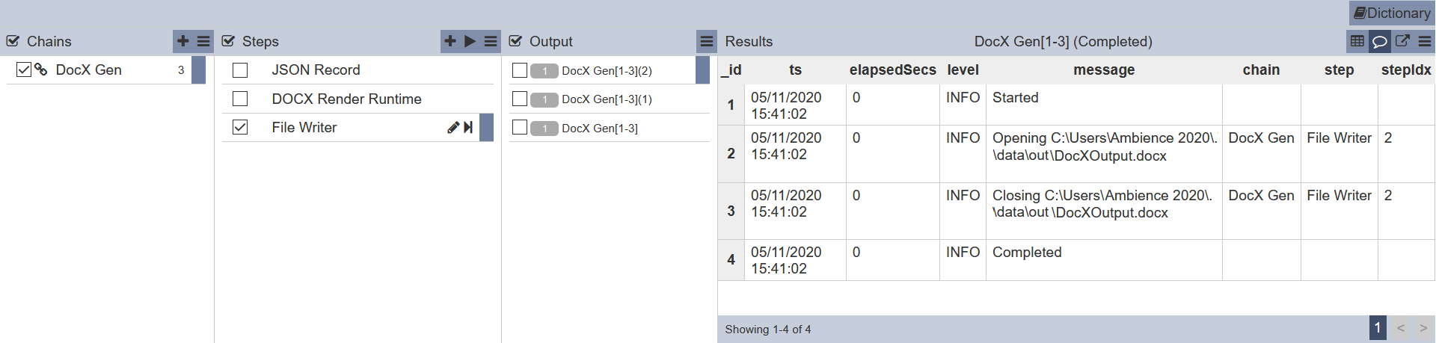Screen dimensions: 1436x343
Task: Open the Chains panel hamburger menu
Action: (x=203, y=41)
